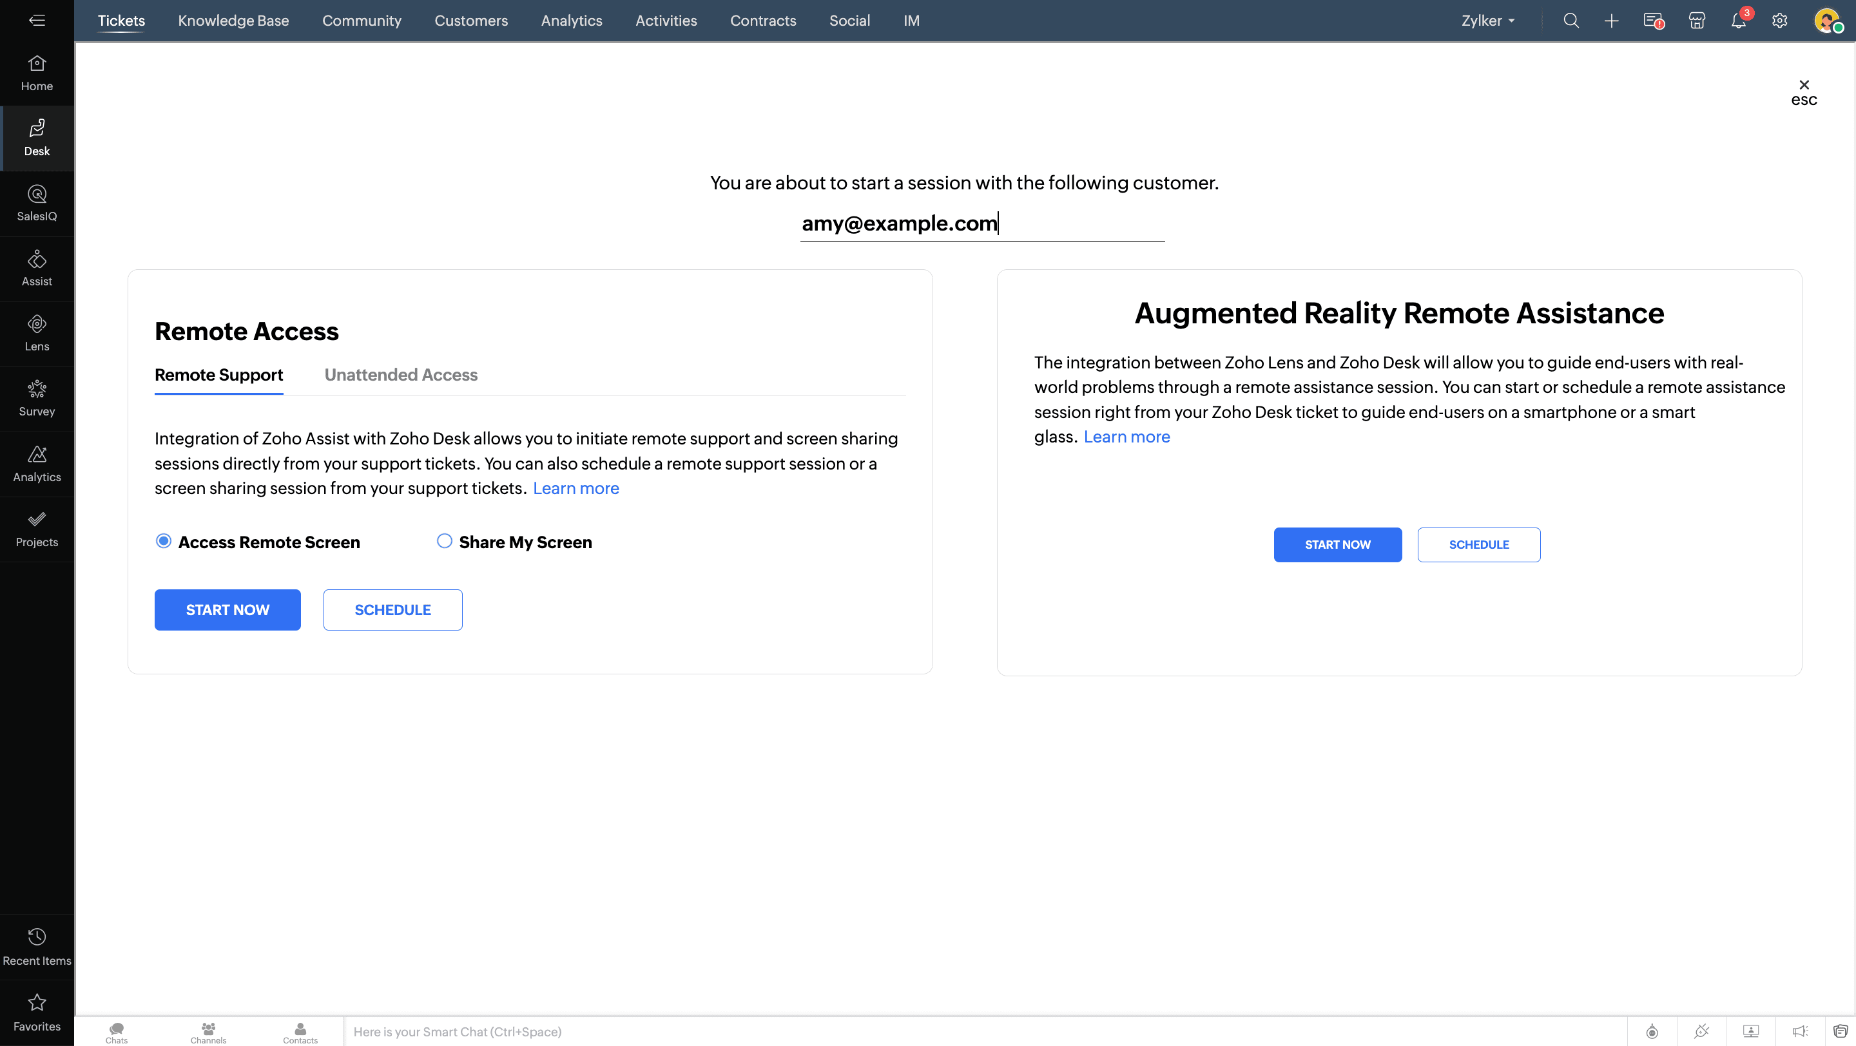Expand the Zylker department dropdown
The width and height of the screenshot is (1856, 1046).
click(1488, 21)
